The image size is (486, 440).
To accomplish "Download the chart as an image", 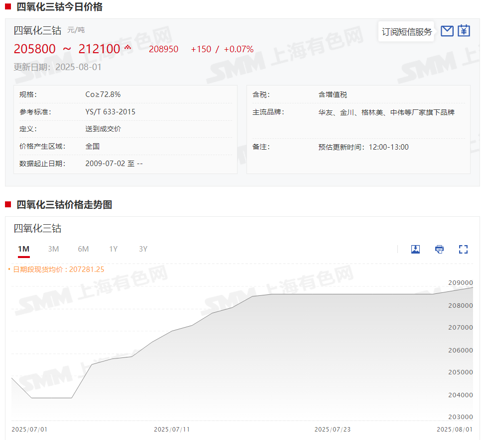I will [415, 249].
